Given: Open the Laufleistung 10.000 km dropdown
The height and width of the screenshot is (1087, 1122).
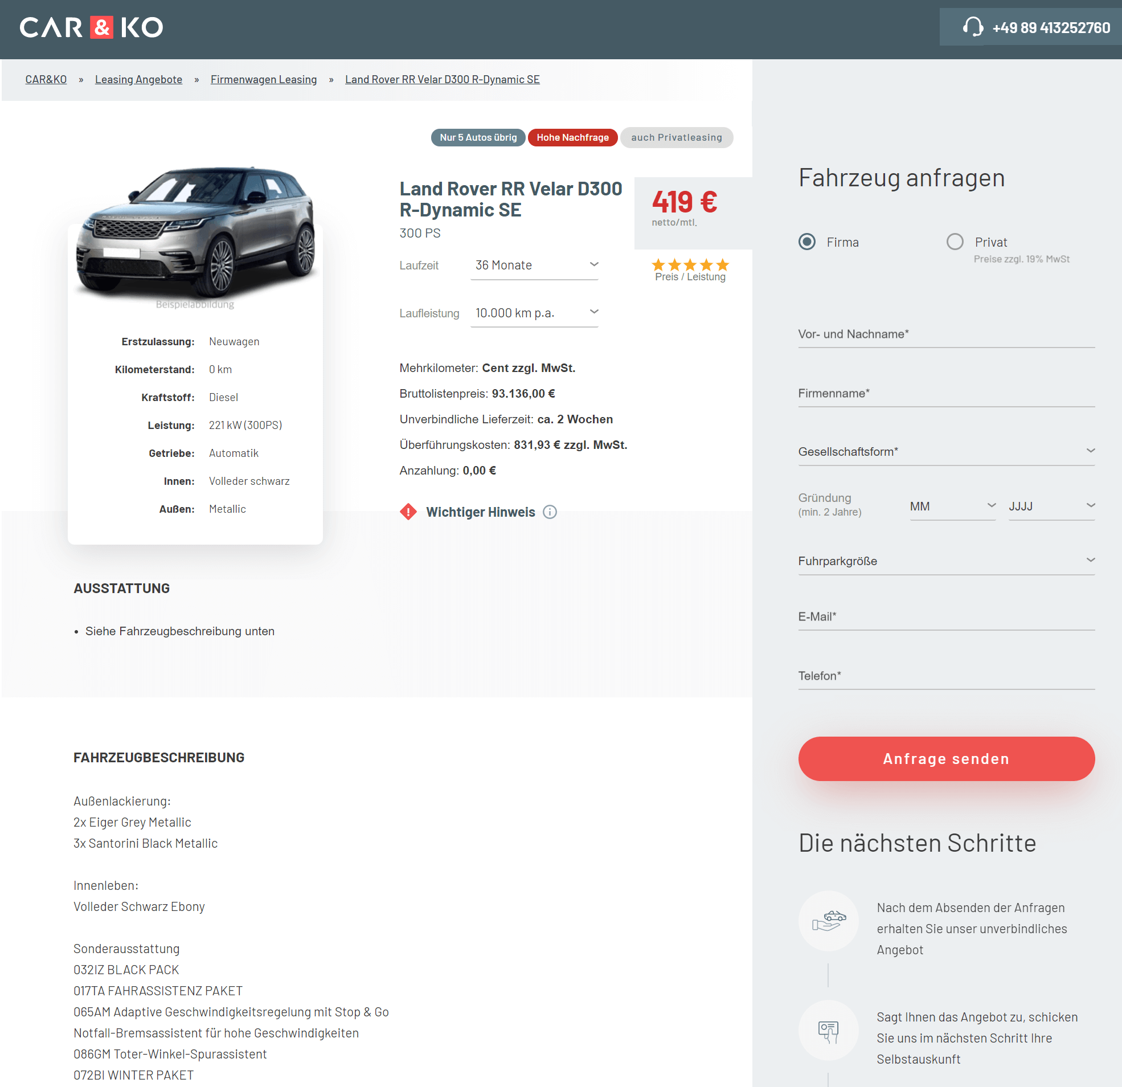Looking at the screenshot, I should click(x=534, y=313).
